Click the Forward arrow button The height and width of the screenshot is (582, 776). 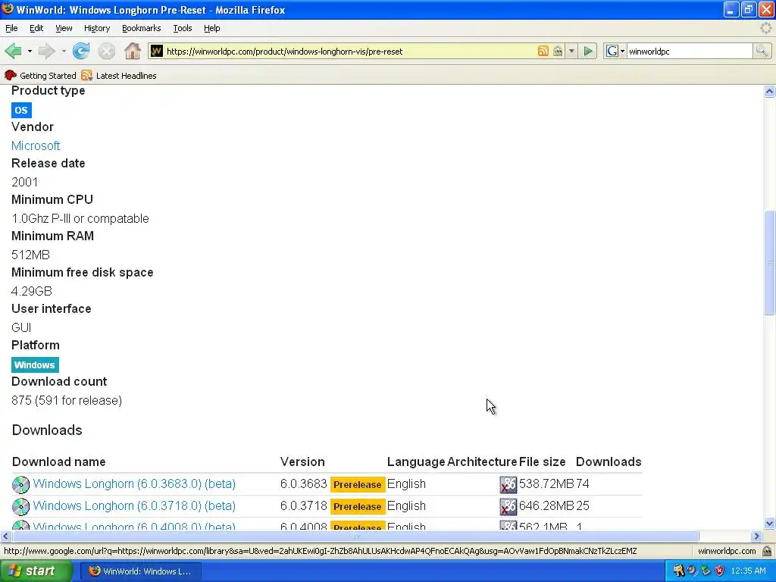(47, 51)
